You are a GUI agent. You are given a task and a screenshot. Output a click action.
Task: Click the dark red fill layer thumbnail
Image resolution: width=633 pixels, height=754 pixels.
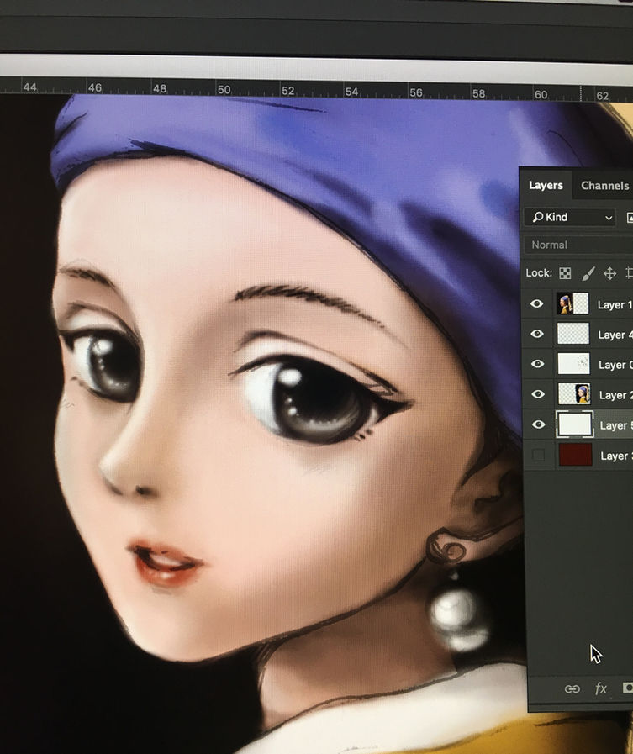coord(576,455)
